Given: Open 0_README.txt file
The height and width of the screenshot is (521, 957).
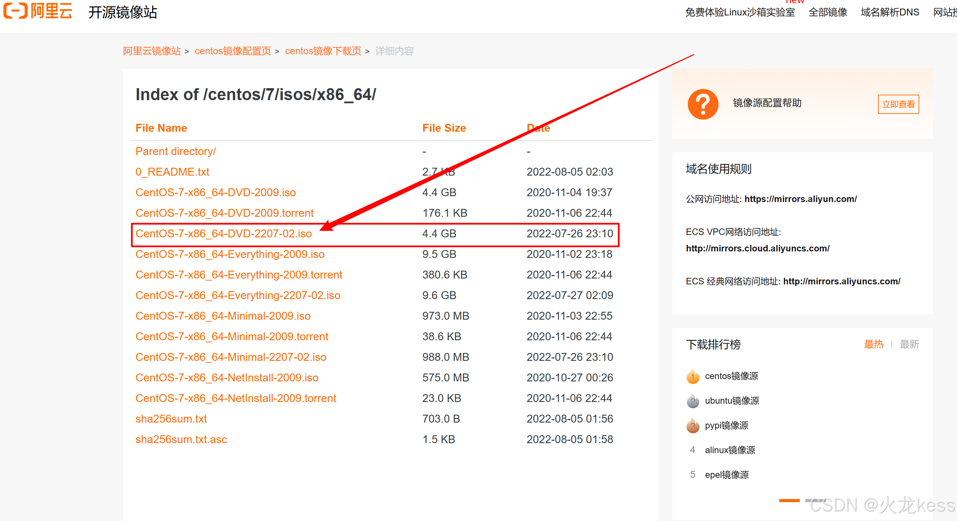Looking at the screenshot, I should [x=172, y=171].
